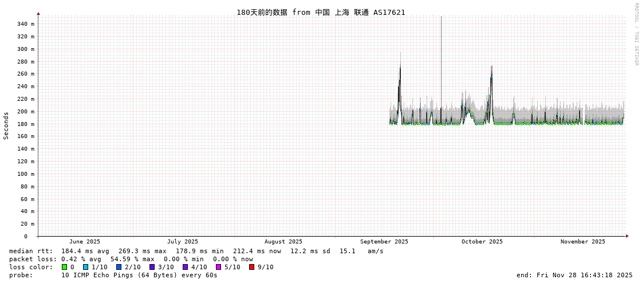Click the light blue 1/10 loss swatch
Viewport: 642px width, 283px height.
85,267
